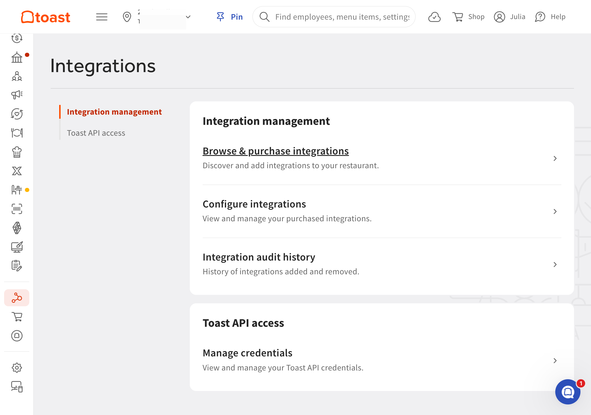Focus the Find employees search field
This screenshot has height=415, width=591.
point(334,17)
